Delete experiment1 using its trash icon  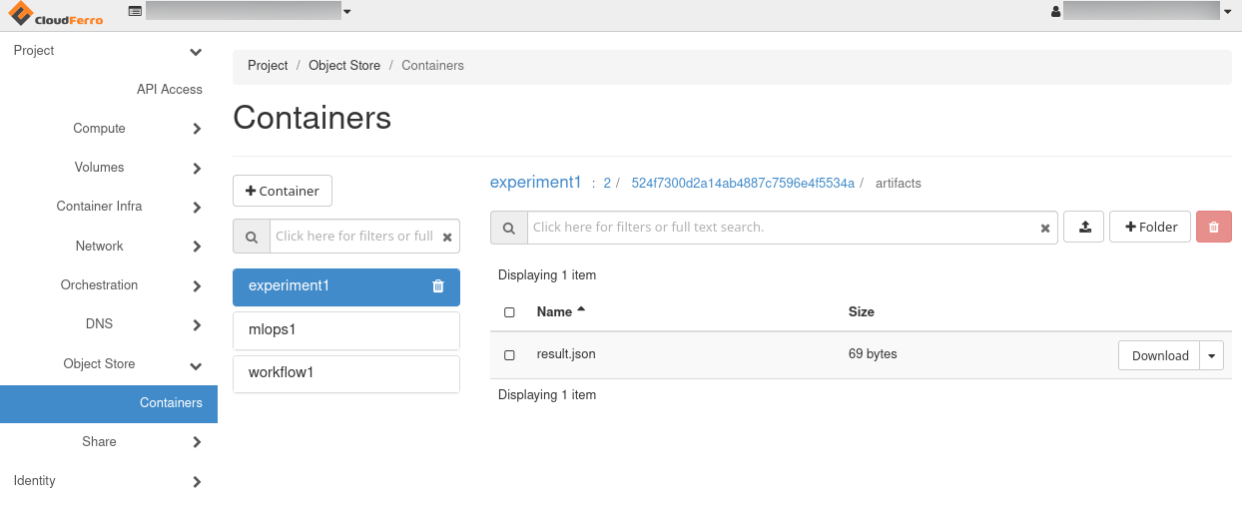pos(437,286)
